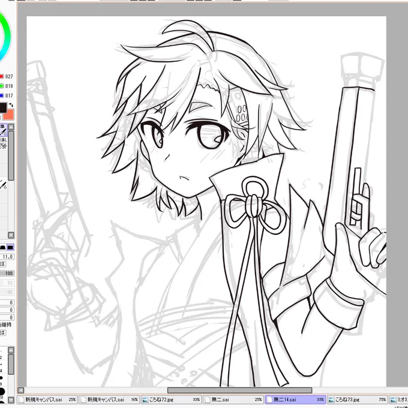408x408 pixels.
Task: Click the red value 027
Action: [x=9, y=77]
